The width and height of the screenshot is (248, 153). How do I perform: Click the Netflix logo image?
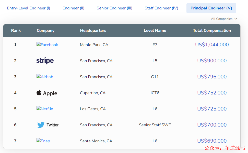click(x=45, y=109)
